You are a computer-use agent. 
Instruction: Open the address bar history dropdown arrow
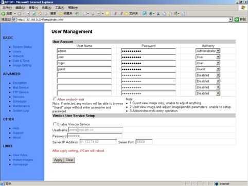(231, 20)
